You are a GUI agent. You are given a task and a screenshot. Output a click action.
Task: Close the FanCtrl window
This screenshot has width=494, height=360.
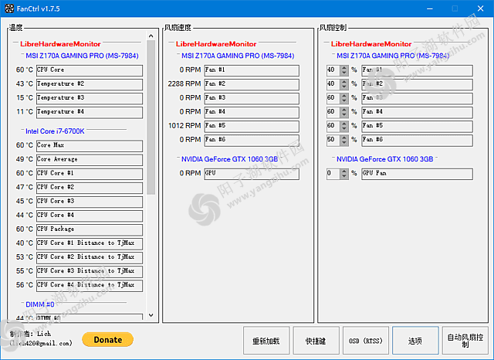click(x=480, y=8)
